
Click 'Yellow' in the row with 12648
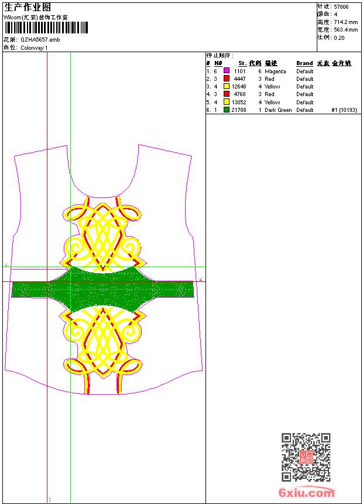tap(272, 87)
